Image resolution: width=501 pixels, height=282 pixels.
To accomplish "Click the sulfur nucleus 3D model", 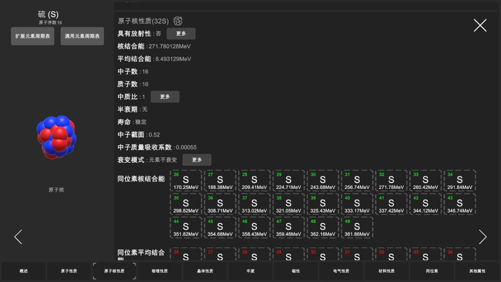I will pos(57,137).
